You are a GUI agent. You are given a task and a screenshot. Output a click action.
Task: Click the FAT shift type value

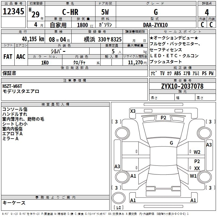pos(8,56)
